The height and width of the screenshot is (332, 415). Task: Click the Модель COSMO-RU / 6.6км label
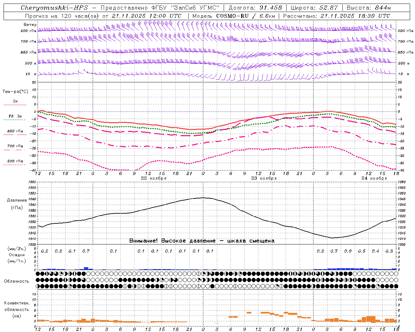[x=234, y=16]
